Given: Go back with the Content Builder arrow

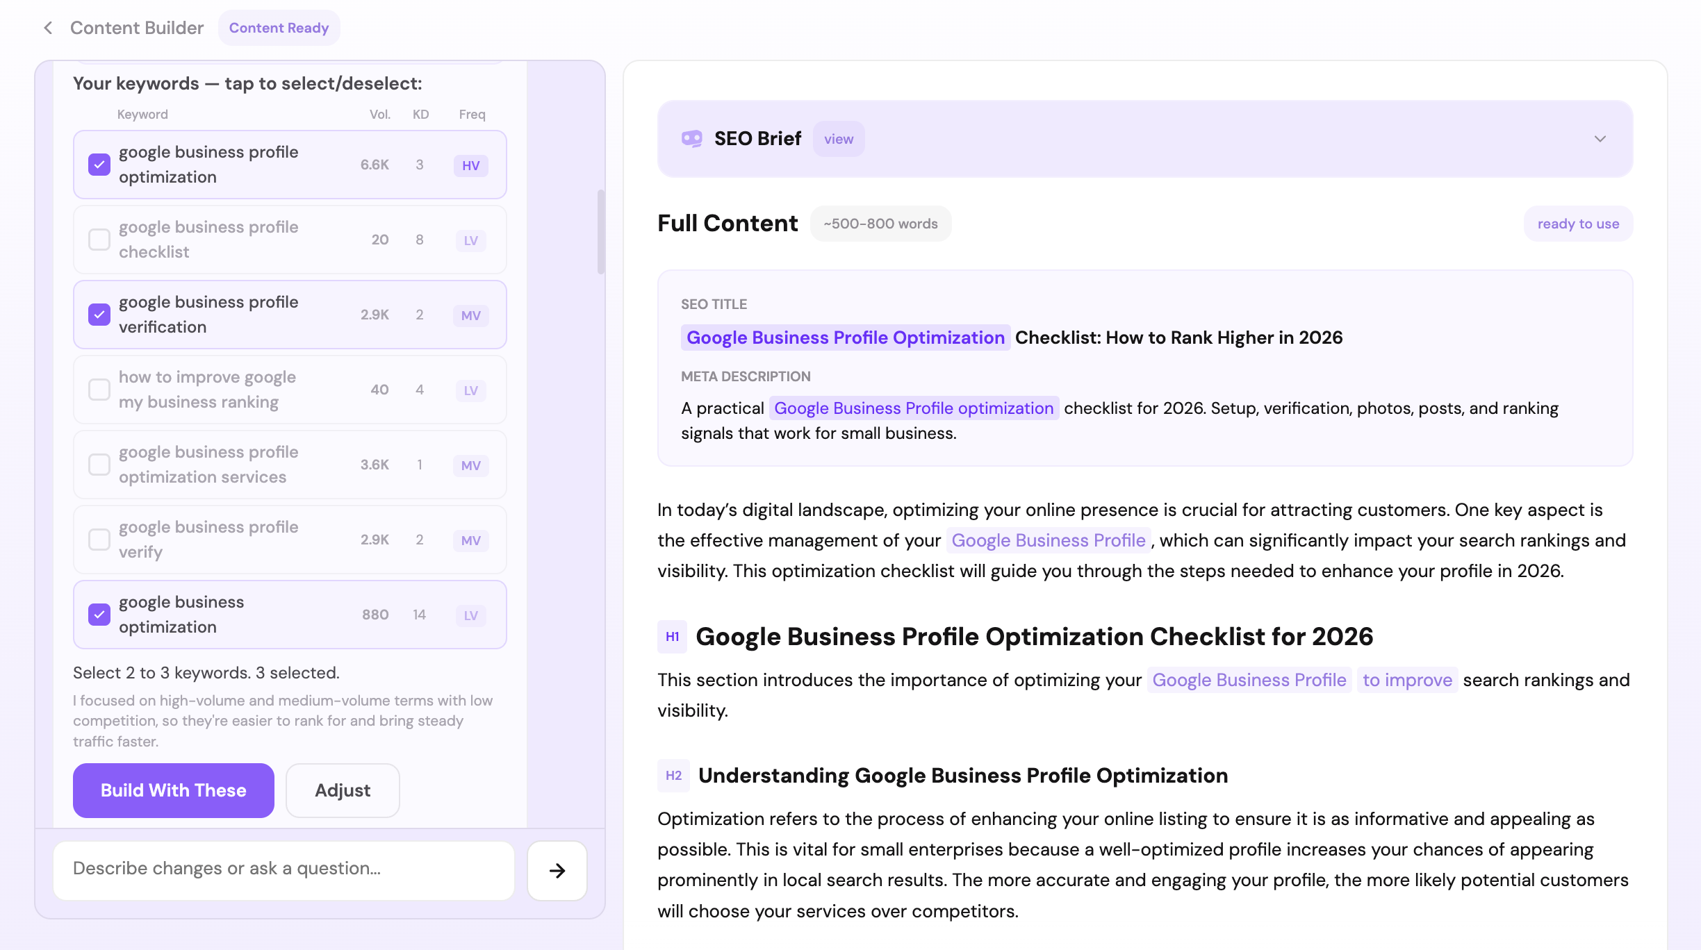Looking at the screenshot, I should (x=48, y=28).
